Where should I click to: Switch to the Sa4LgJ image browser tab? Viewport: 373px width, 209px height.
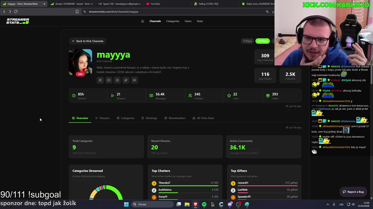point(216,4)
